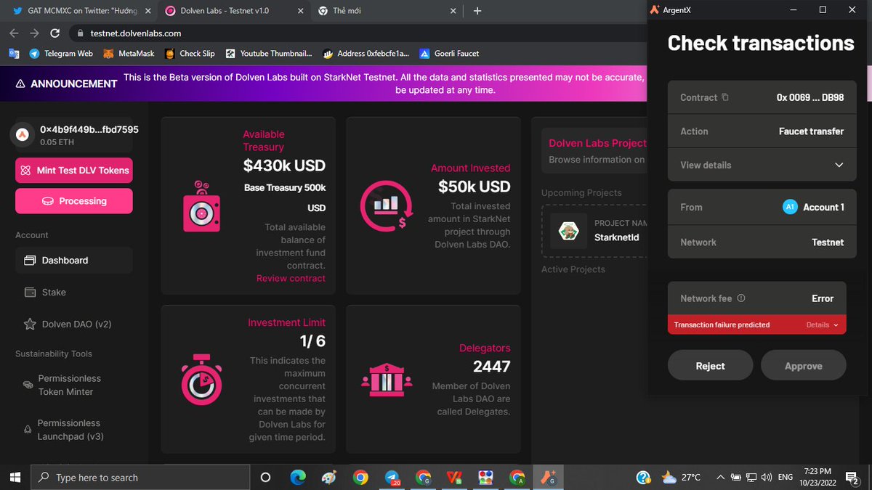Click the Review contract link

point(291,278)
